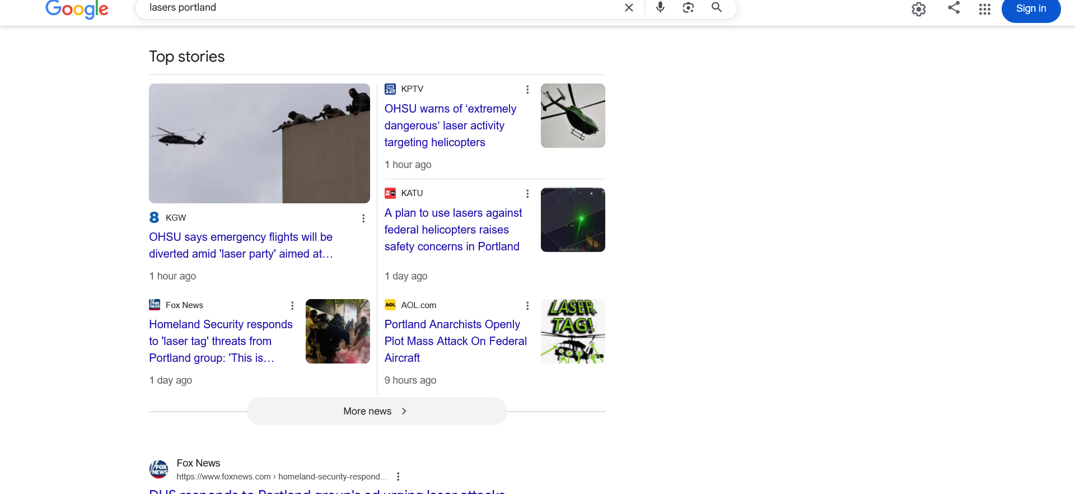Click the Top stories heading

187,57
